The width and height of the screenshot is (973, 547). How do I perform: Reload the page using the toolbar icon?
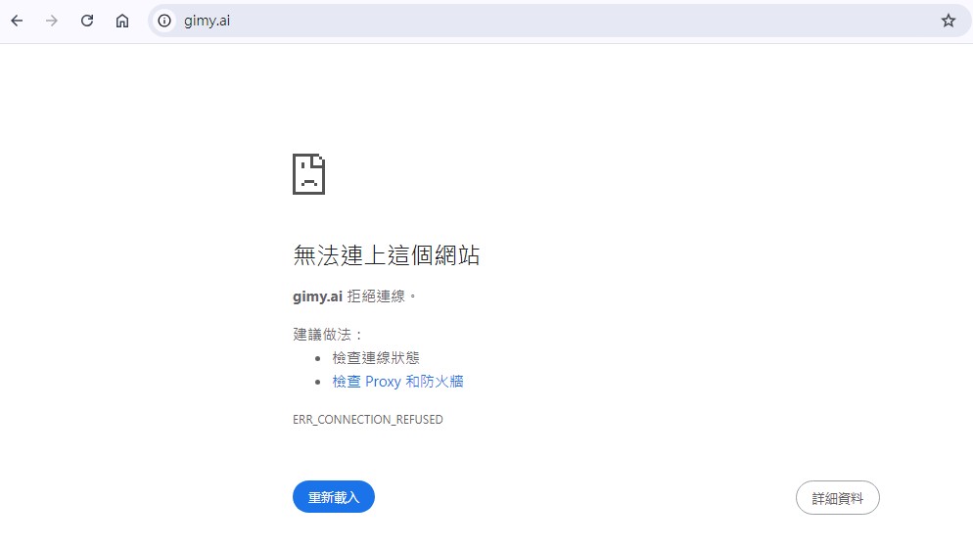point(87,21)
